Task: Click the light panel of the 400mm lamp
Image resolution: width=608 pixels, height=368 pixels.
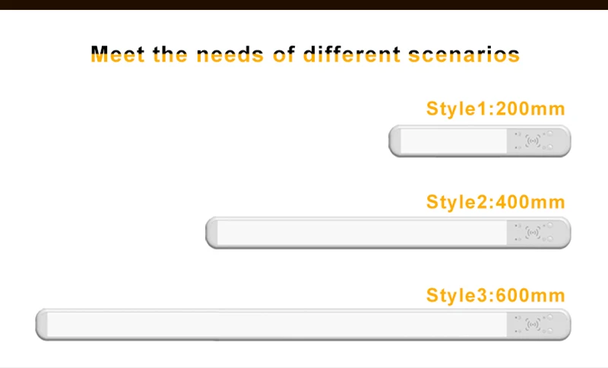Action: coord(363,233)
